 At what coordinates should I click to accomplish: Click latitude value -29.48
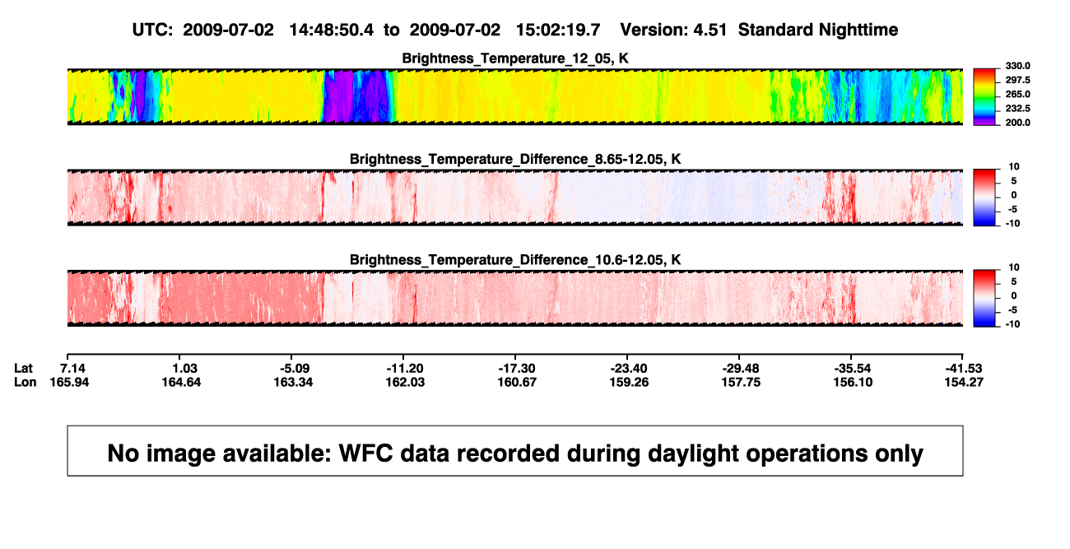742,368
